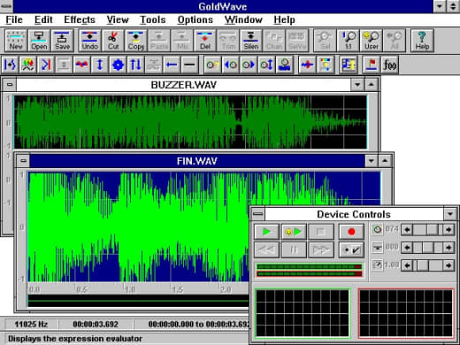Image resolution: width=460 pixels, height=345 pixels.
Task: Open FIN.WAV window control menu box
Action: (x=23, y=161)
